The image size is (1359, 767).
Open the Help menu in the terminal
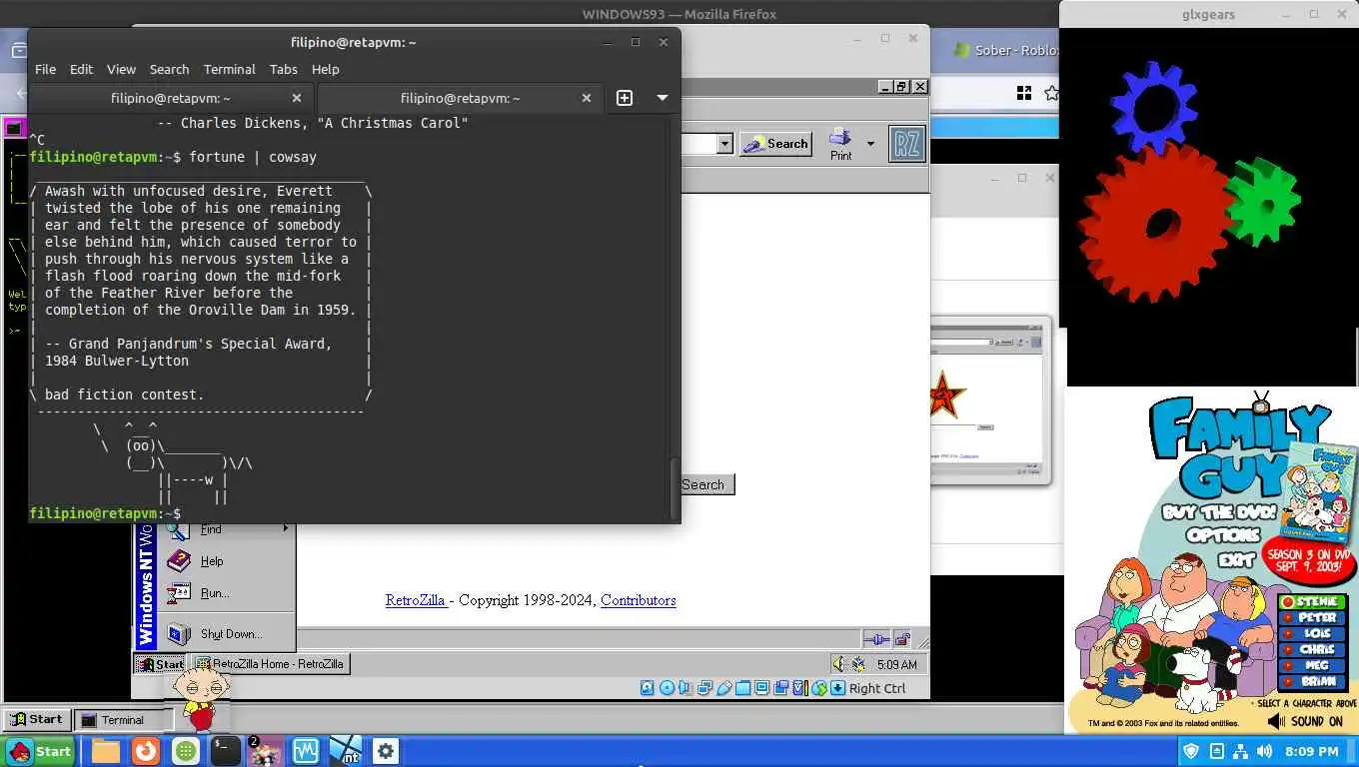coord(326,69)
